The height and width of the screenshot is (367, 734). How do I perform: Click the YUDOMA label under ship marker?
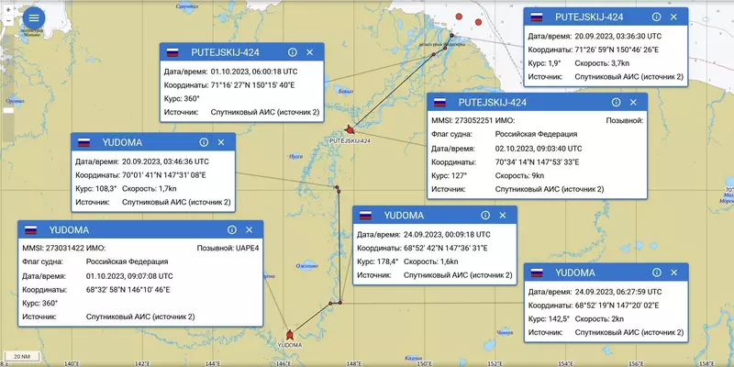tap(290, 346)
